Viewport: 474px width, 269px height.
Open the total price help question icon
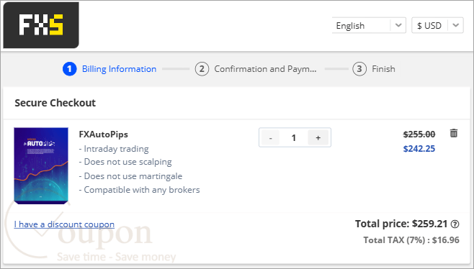pyautogui.click(x=455, y=224)
